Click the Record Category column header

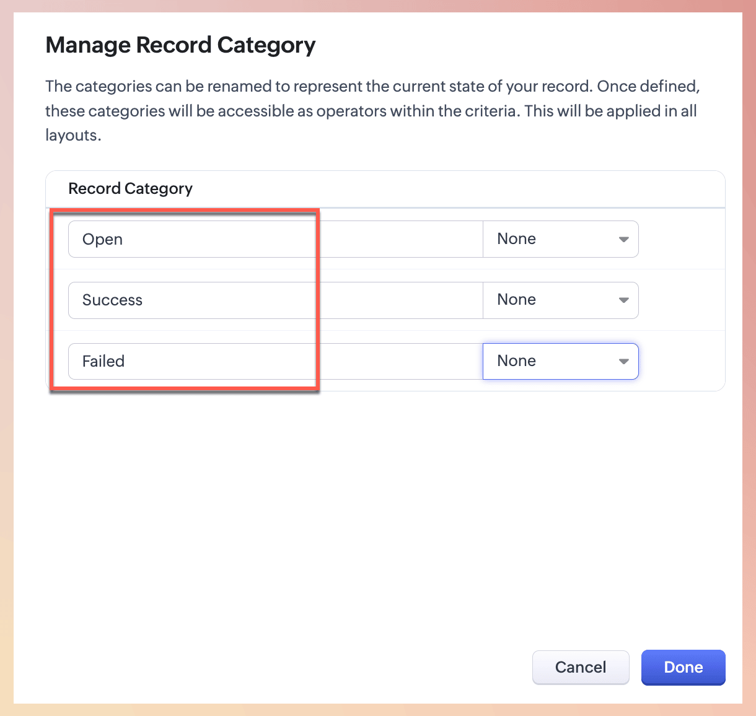pyautogui.click(x=130, y=188)
